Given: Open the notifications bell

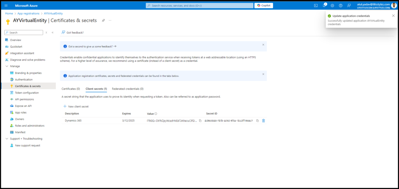Looking at the screenshot, I should coord(324,5).
